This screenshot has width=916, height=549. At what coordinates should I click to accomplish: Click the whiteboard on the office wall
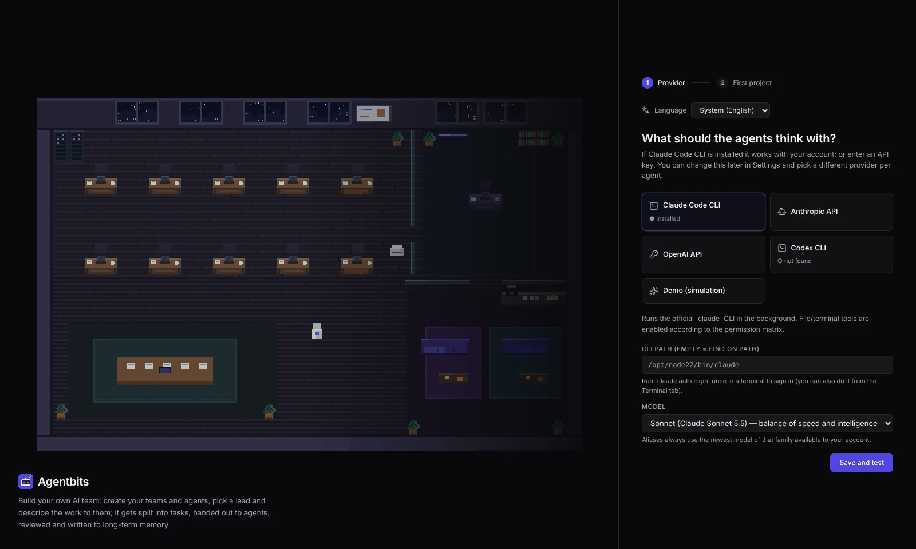373,113
